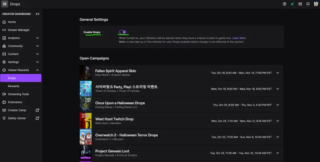Expand the Tower of Fantasy campaign chevron
Image resolution: width=320 pixels, height=162 pixels.
[x=277, y=89]
